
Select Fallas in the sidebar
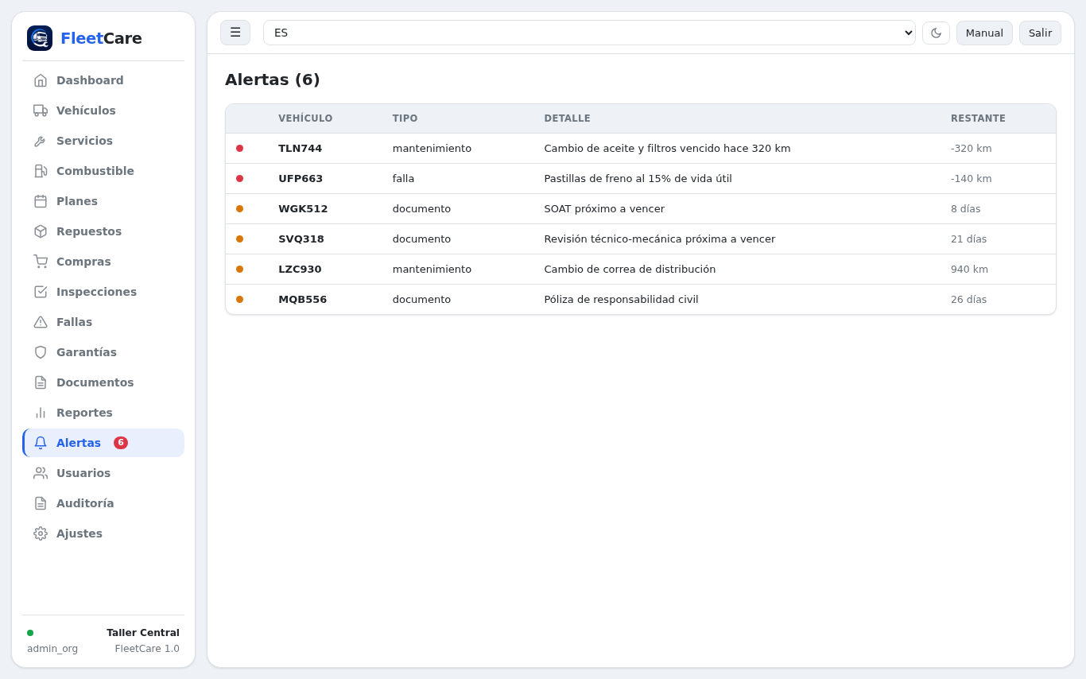tap(103, 322)
